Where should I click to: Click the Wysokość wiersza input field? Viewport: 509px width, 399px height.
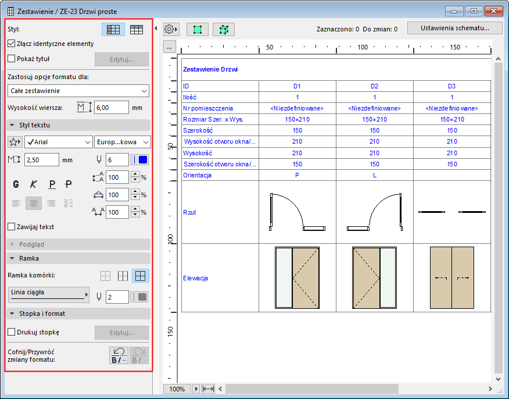111,108
